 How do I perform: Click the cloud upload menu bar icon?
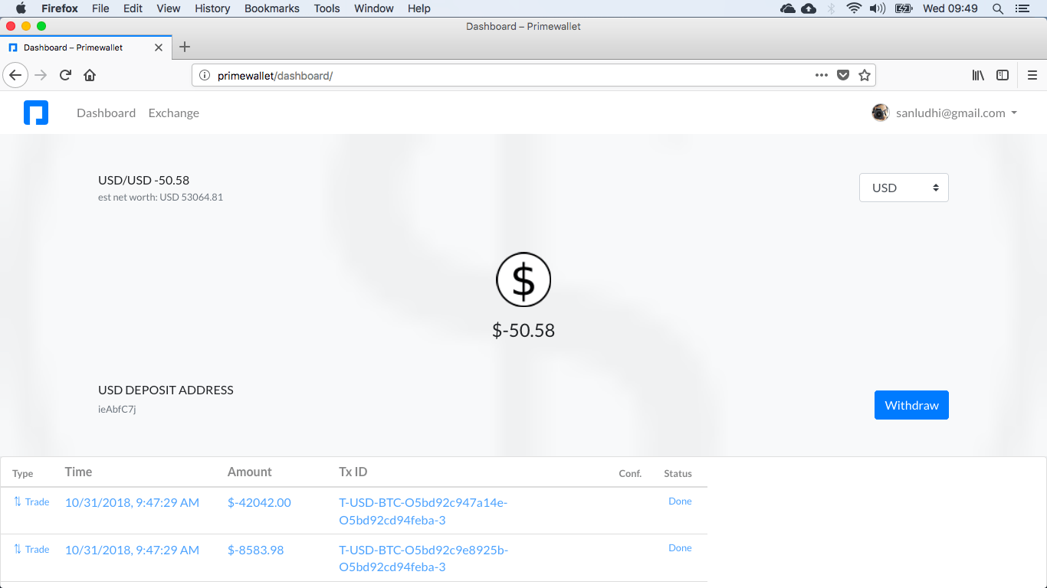click(x=809, y=8)
